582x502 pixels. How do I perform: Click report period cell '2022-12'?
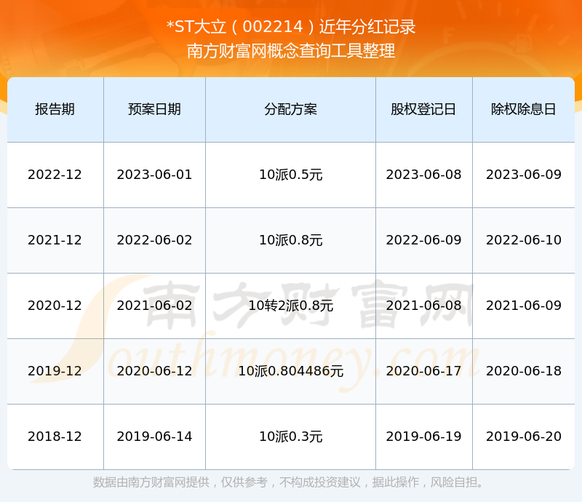pyautogui.click(x=55, y=175)
